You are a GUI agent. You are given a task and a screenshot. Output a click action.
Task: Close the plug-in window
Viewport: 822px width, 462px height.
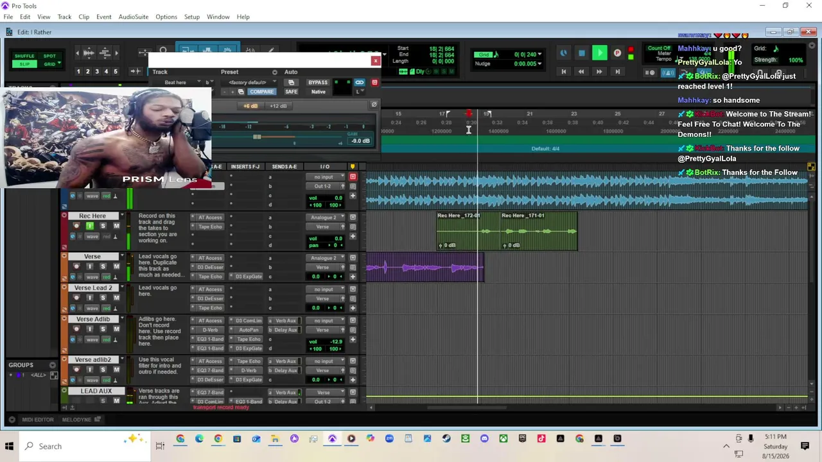click(x=376, y=61)
